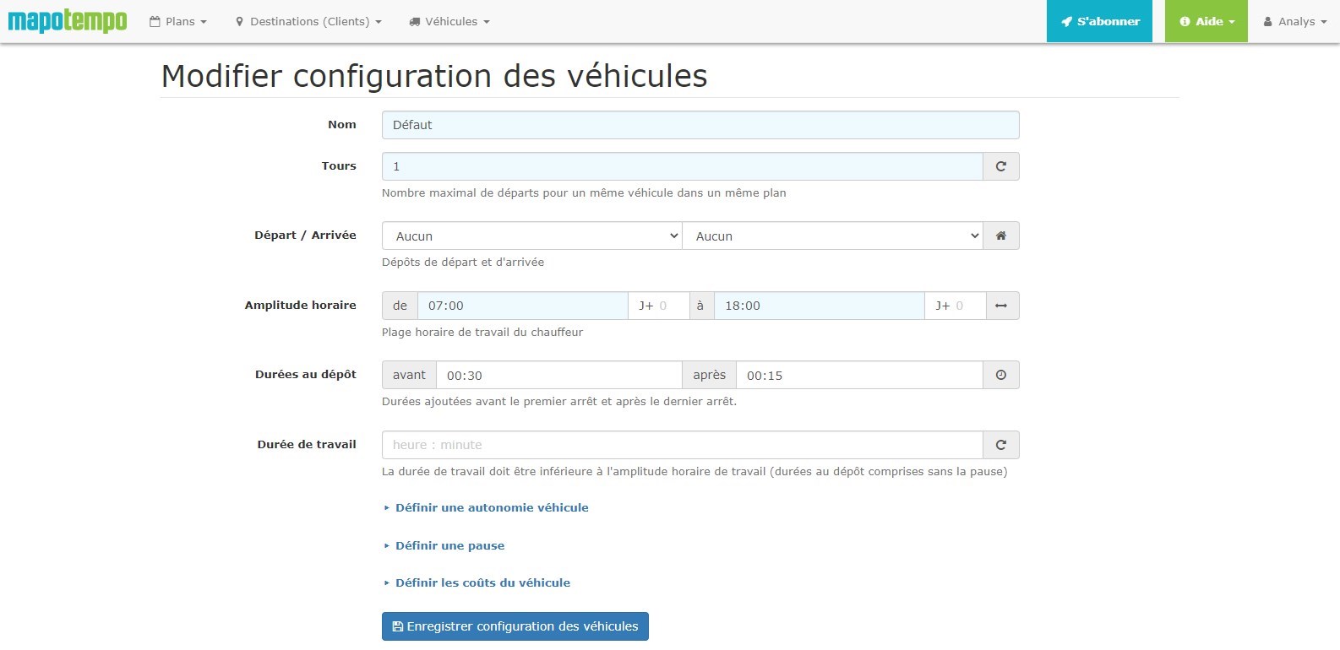Expand the Définir une pause section
Image resolution: width=1340 pixels, height=650 pixels.
click(x=449, y=545)
